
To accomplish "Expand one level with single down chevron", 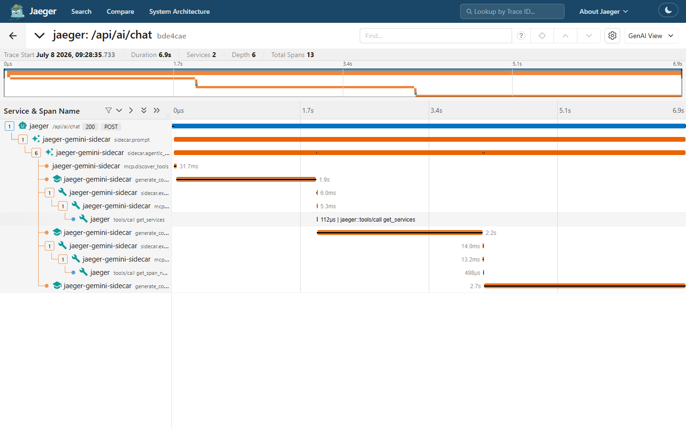I will pyautogui.click(x=119, y=110).
